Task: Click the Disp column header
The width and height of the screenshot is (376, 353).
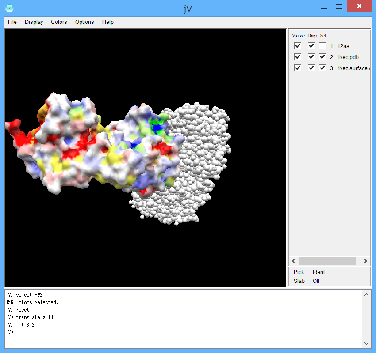Action: coord(312,35)
